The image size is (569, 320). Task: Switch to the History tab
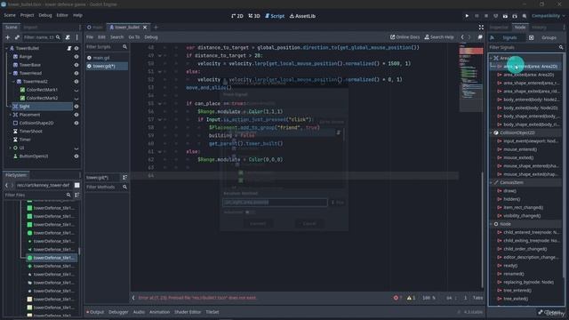coord(539,28)
